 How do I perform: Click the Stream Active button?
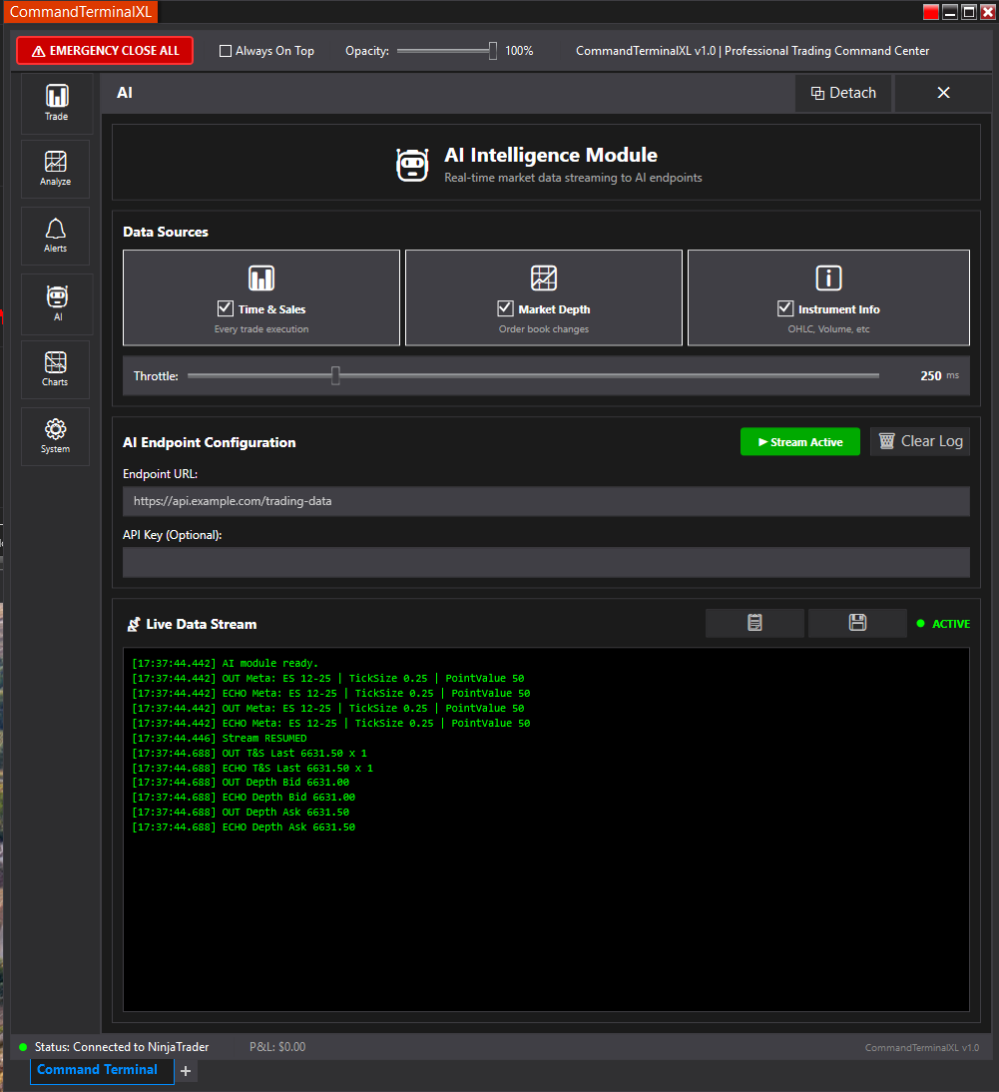[799, 442]
